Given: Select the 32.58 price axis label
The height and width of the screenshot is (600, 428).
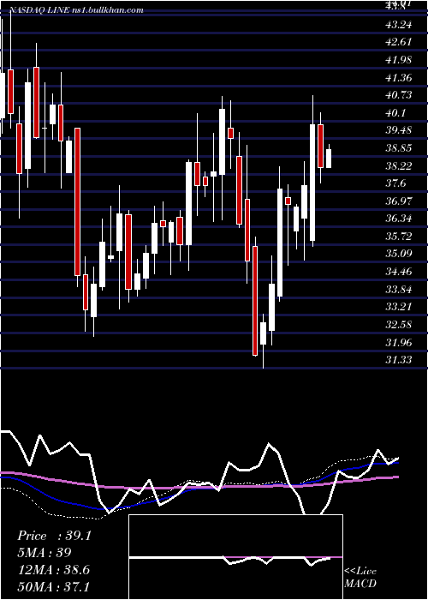Looking at the screenshot, I should coord(399,325).
